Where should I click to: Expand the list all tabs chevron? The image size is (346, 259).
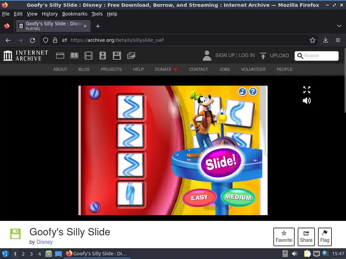click(339, 26)
